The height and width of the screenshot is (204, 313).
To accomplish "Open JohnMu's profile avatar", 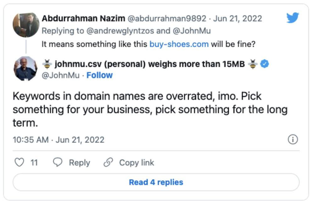I will coord(25,69).
